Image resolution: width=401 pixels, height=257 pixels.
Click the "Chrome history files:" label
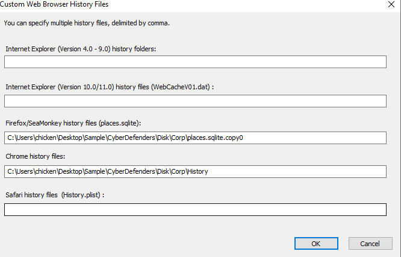[39, 157]
